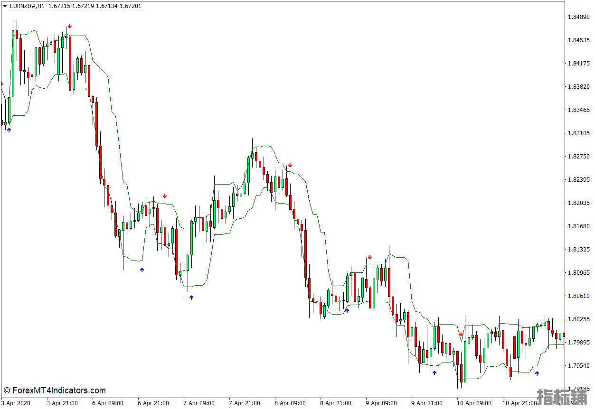Select the red sell arrow near the 1.82035 level

pos(165,195)
